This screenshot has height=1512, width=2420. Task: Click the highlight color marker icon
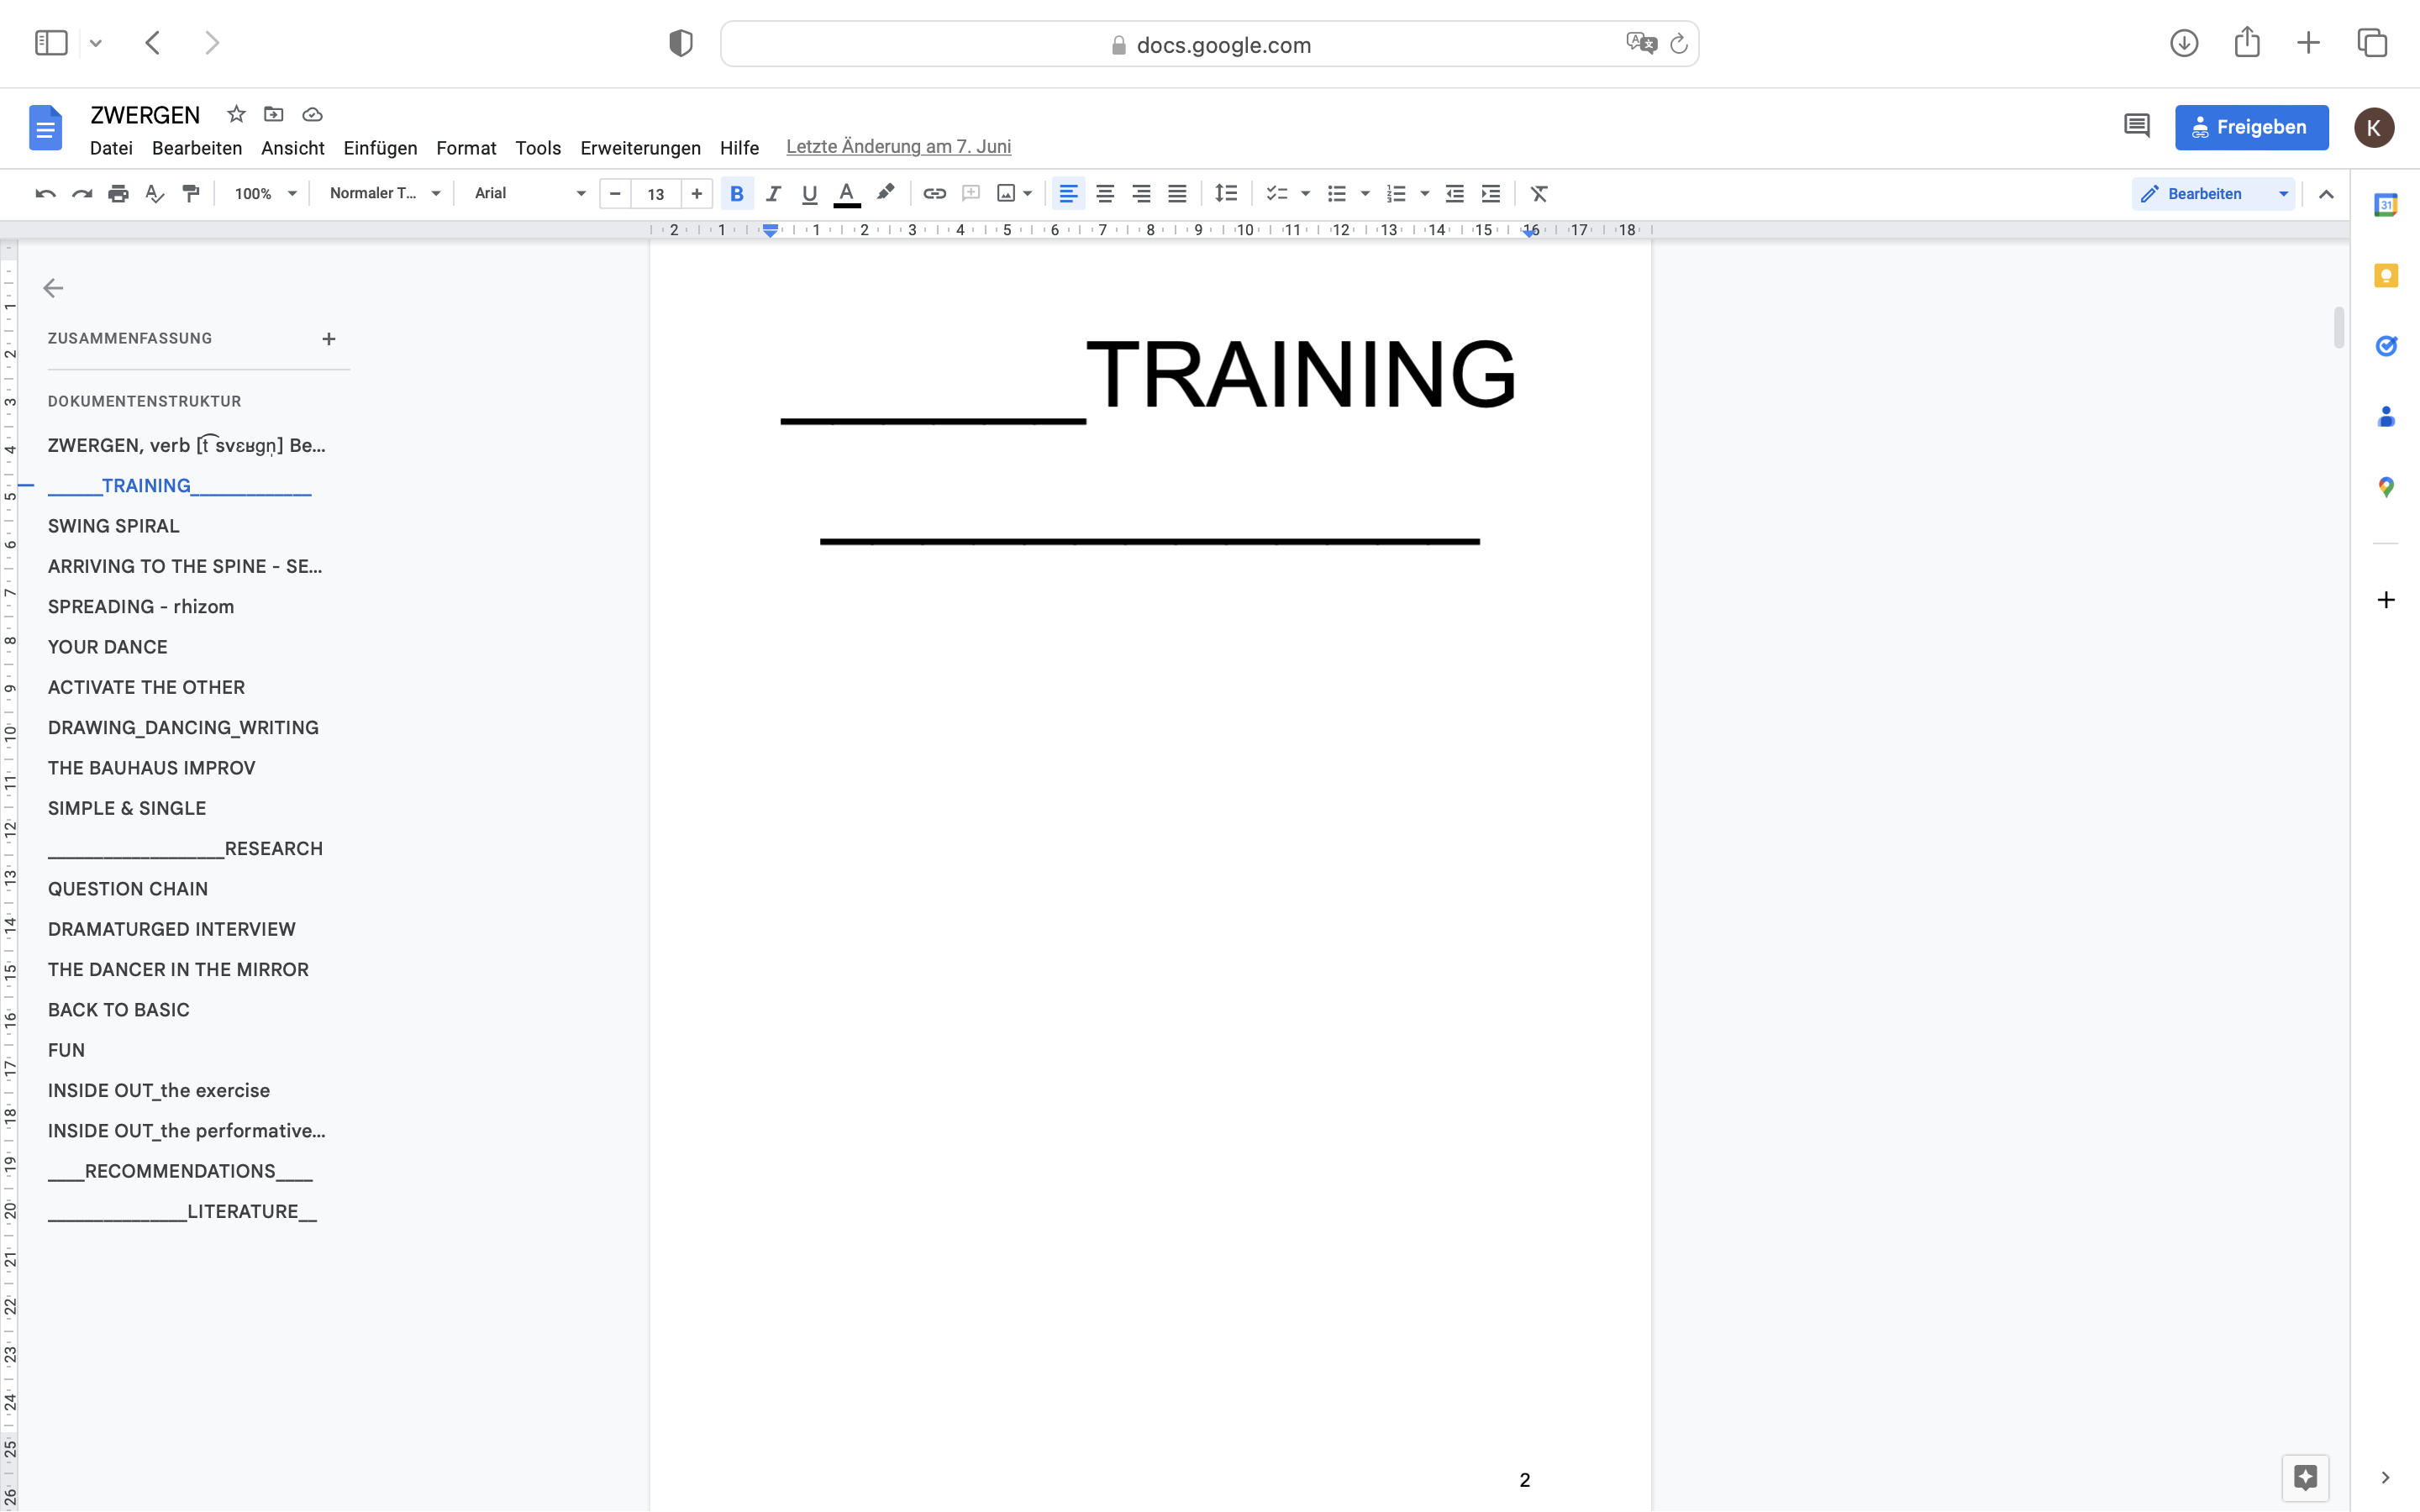(x=885, y=194)
